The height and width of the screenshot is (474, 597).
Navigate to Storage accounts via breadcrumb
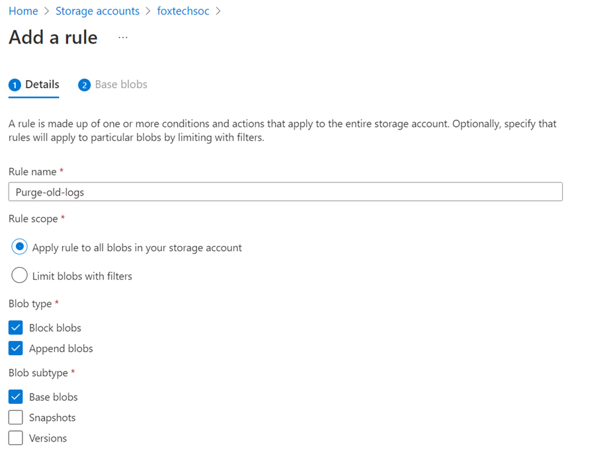[x=97, y=11]
